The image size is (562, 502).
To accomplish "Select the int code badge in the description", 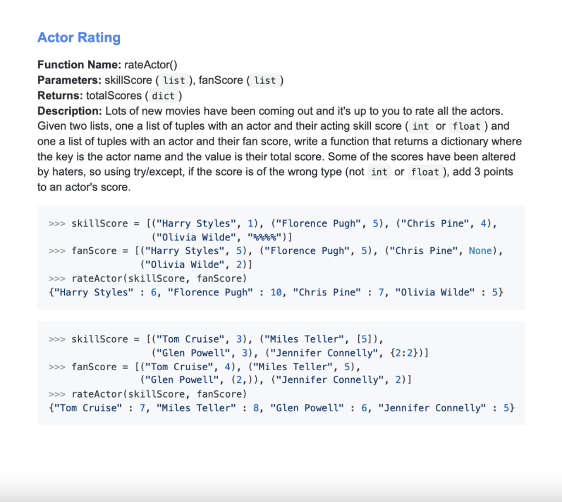I will (x=420, y=126).
